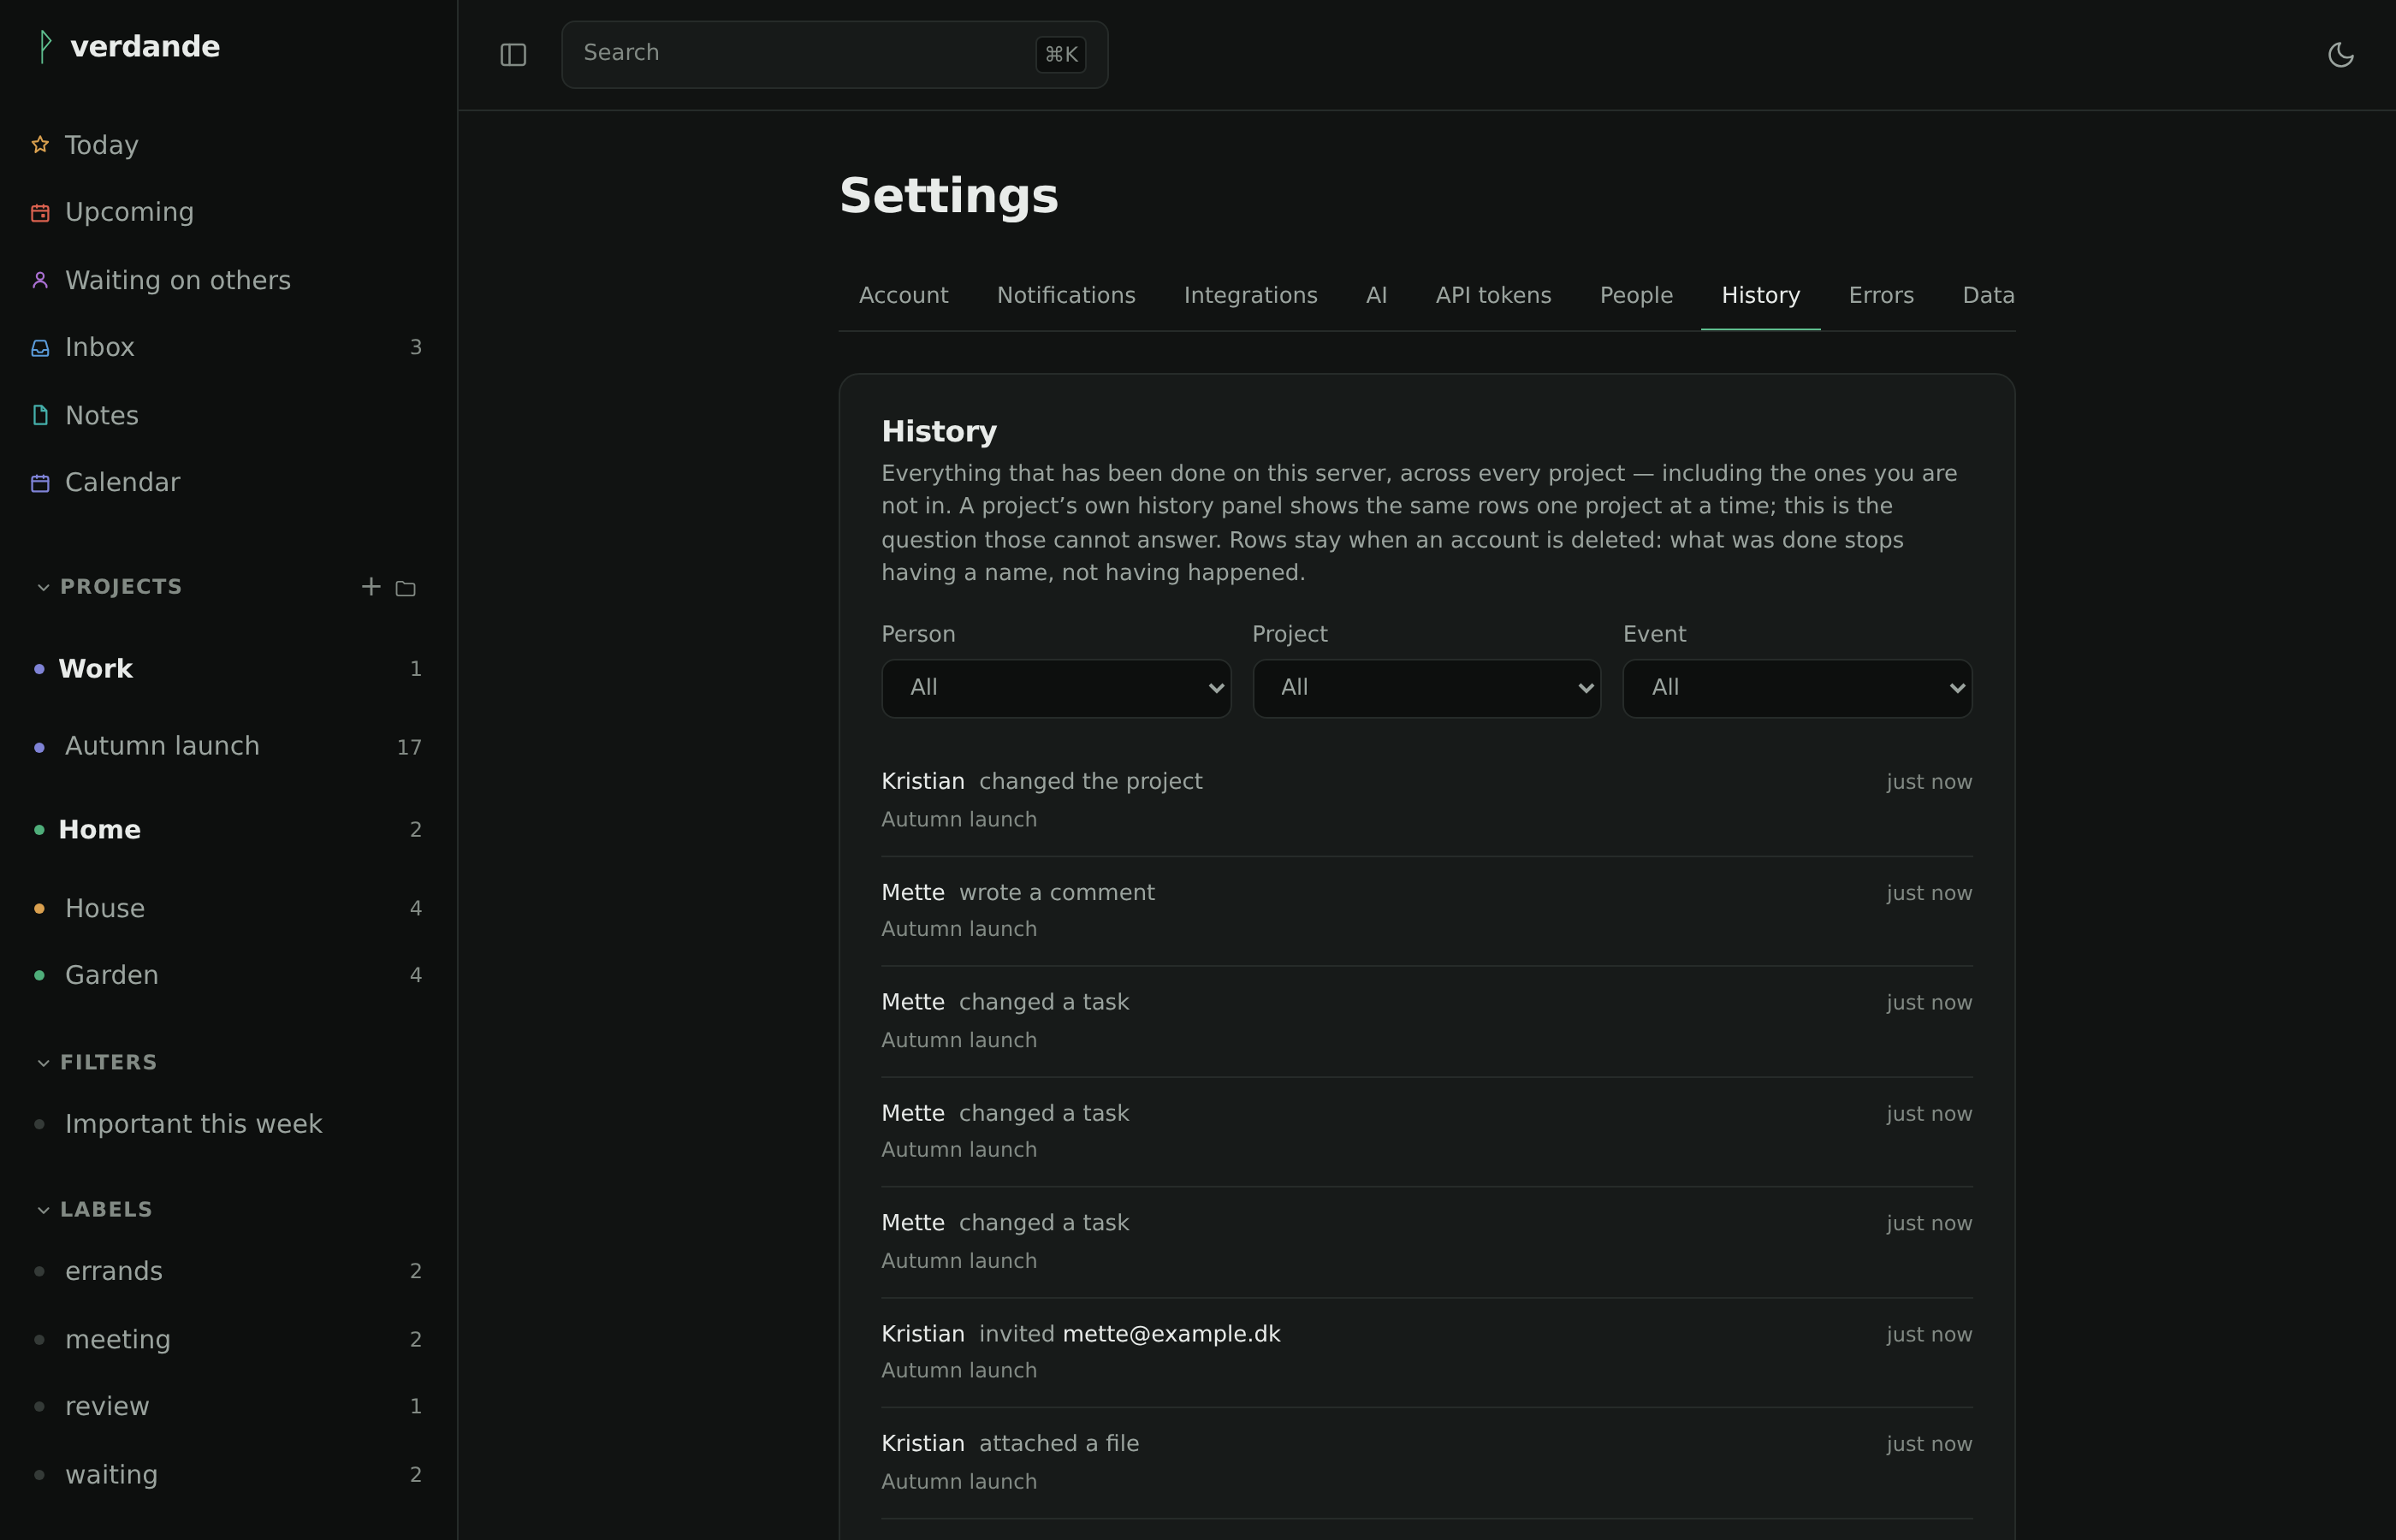
Task: Open the Inbox view
Action: pyautogui.click(x=228, y=347)
